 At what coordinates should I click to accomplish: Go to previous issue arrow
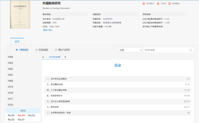click(x=43, y=57)
